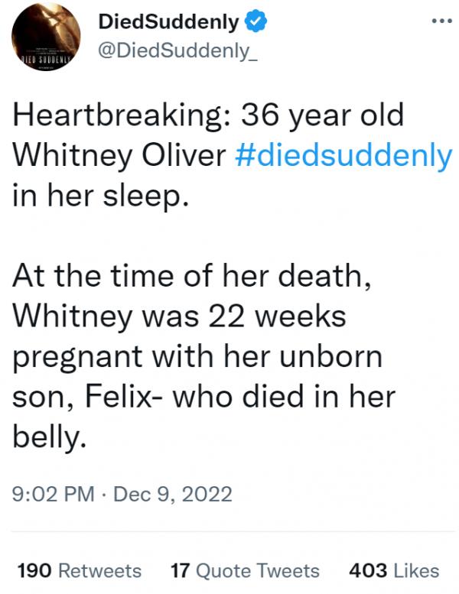
Task: Click "At the time of her death," line
Action: (193, 277)
